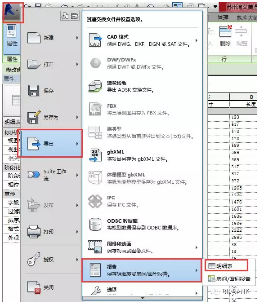The height and width of the screenshot is (308, 261).
Task: Click the 图像和动画 filmstrip icon
Action: 95,247
